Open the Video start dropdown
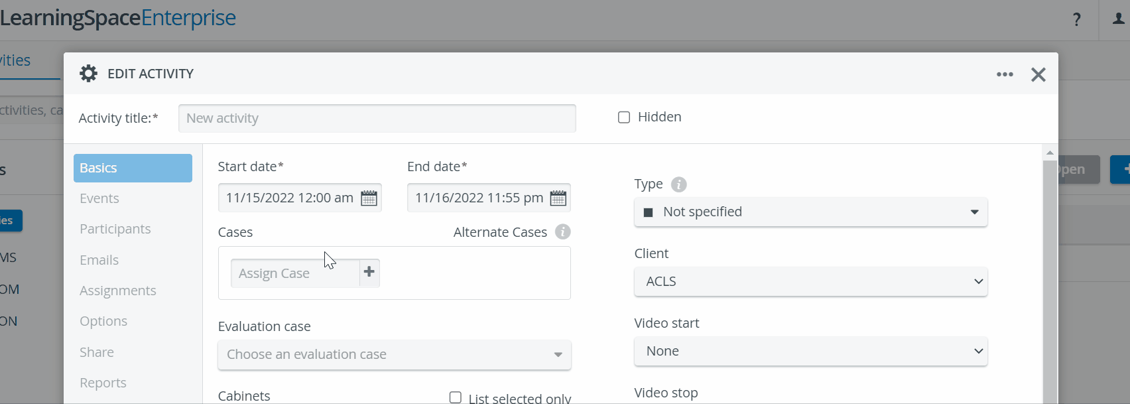 tap(810, 351)
